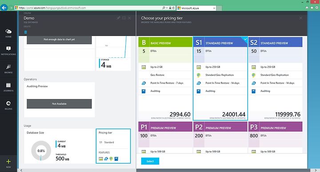The height and width of the screenshot is (172, 320).
Task: Click the address bar search magnifier icon
Action: (164, 8)
